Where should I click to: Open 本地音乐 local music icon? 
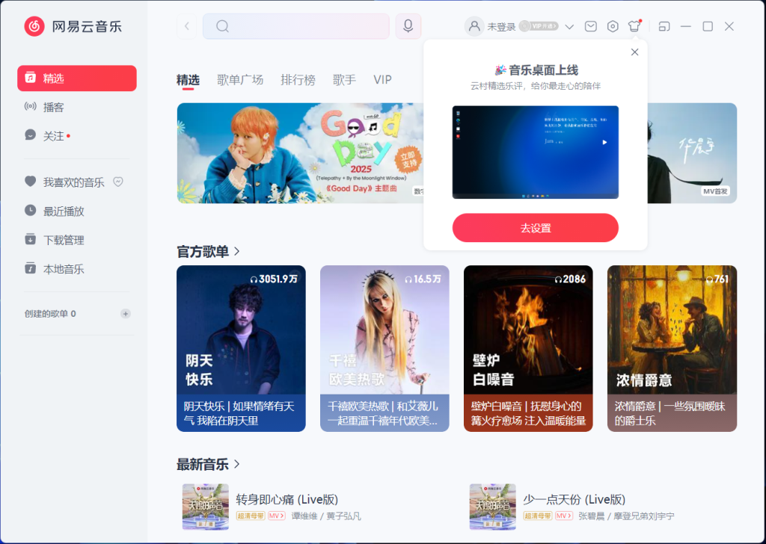coord(30,268)
